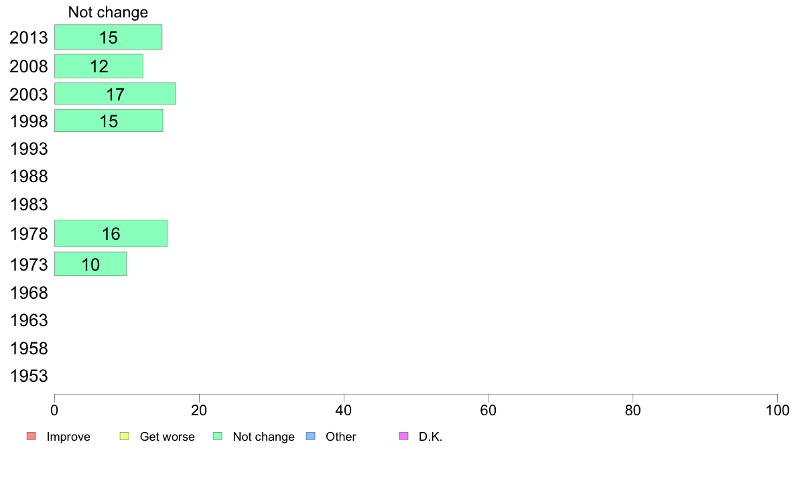Select the 1998 bar showing 15

pos(109,121)
